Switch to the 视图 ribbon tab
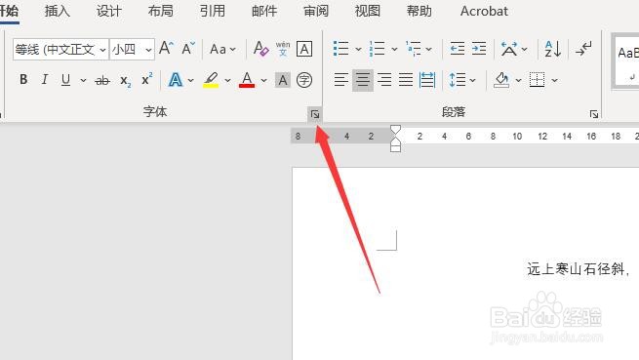Screen dimensions: 639x360 tap(367, 11)
